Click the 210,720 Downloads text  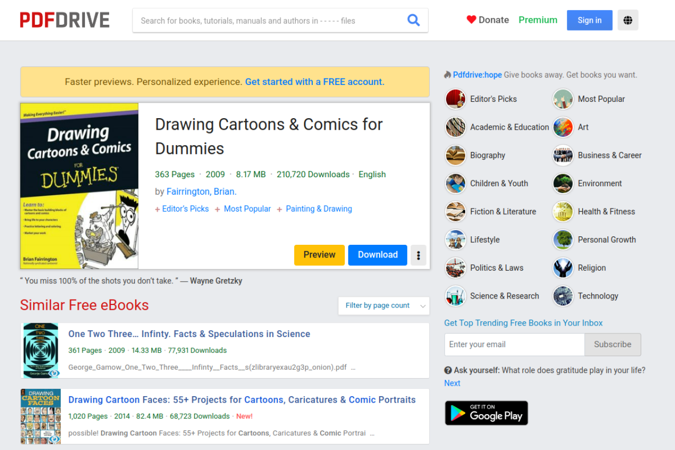(x=313, y=175)
